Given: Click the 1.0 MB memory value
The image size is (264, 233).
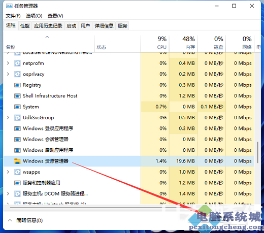Looking at the screenshot, I should [187, 172].
